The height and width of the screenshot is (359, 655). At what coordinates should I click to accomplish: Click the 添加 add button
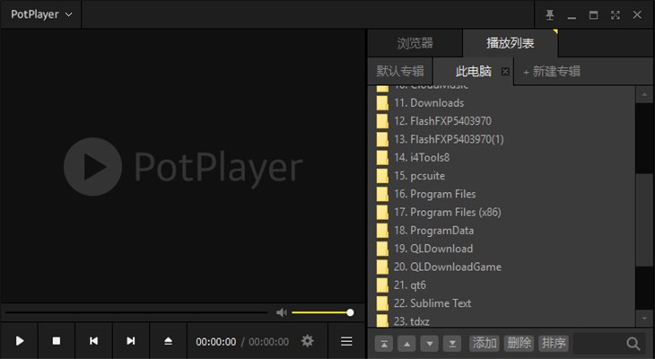[485, 344]
